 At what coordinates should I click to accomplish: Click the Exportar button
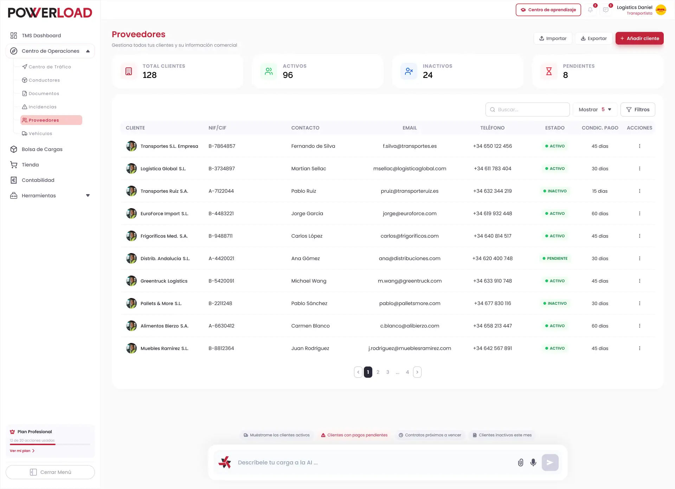(x=594, y=38)
